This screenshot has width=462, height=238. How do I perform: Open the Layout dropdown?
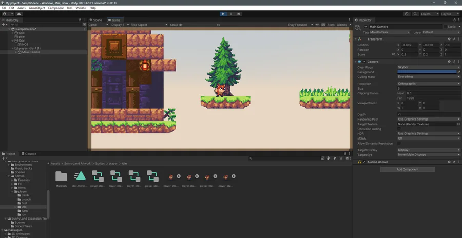coord(450,14)
